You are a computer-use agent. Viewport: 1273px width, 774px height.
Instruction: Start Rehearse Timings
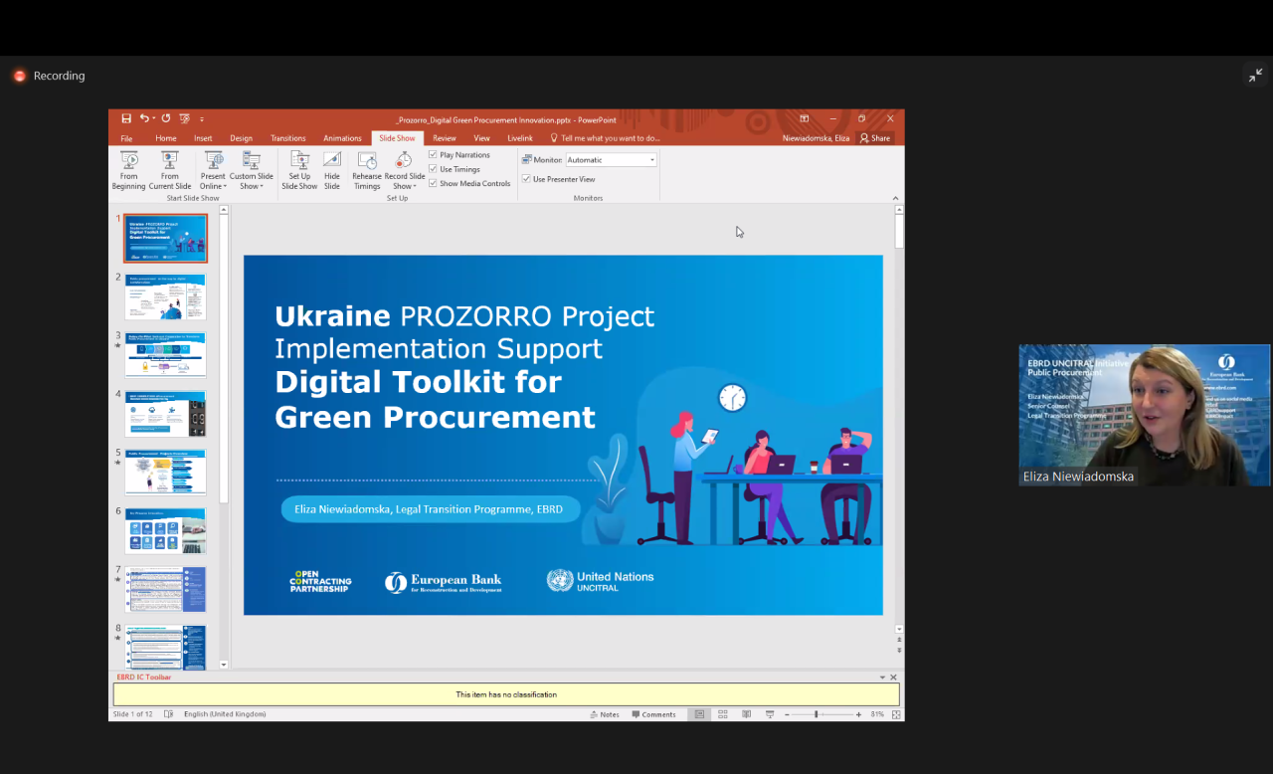coord(367,170)
